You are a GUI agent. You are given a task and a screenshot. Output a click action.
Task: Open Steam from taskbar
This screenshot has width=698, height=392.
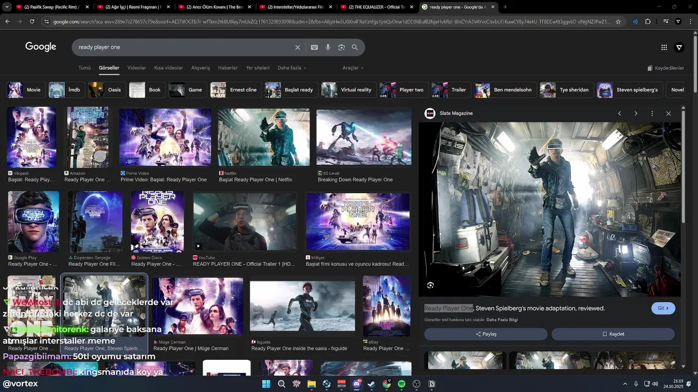371,384
